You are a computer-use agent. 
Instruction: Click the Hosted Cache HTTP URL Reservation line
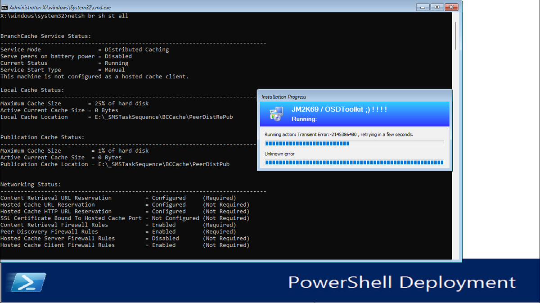pyautogui.click(x=125, y=212)
